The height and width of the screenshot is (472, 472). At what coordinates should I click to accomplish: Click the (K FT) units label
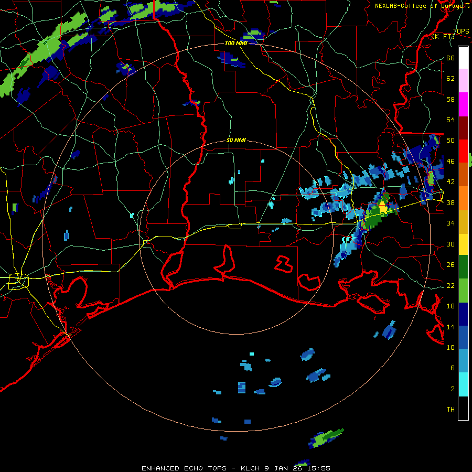443,36
